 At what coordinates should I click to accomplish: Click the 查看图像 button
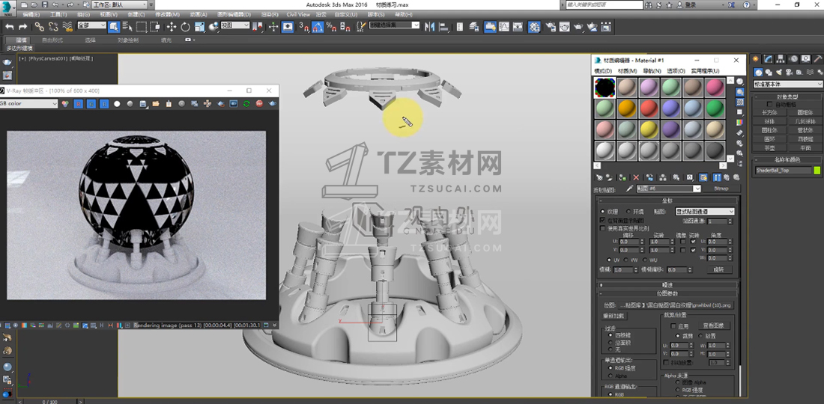pyautogui.click(x=715, y=326)
